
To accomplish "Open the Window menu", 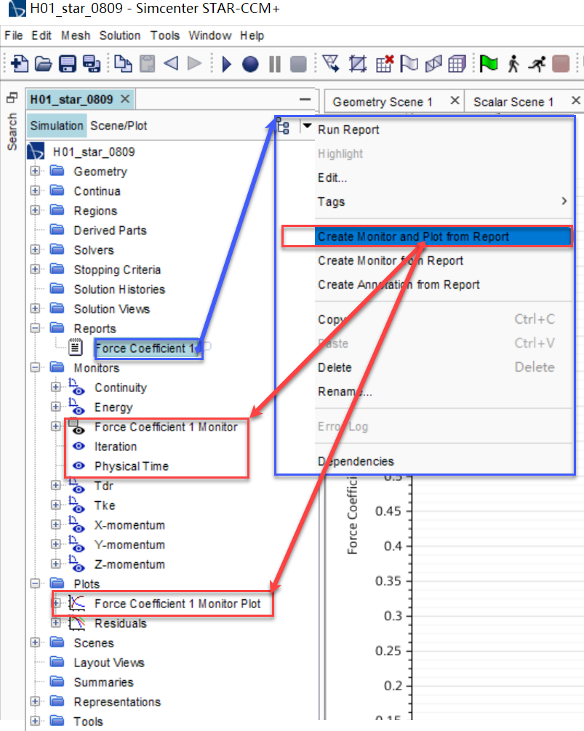I will (x=209, y=36).
